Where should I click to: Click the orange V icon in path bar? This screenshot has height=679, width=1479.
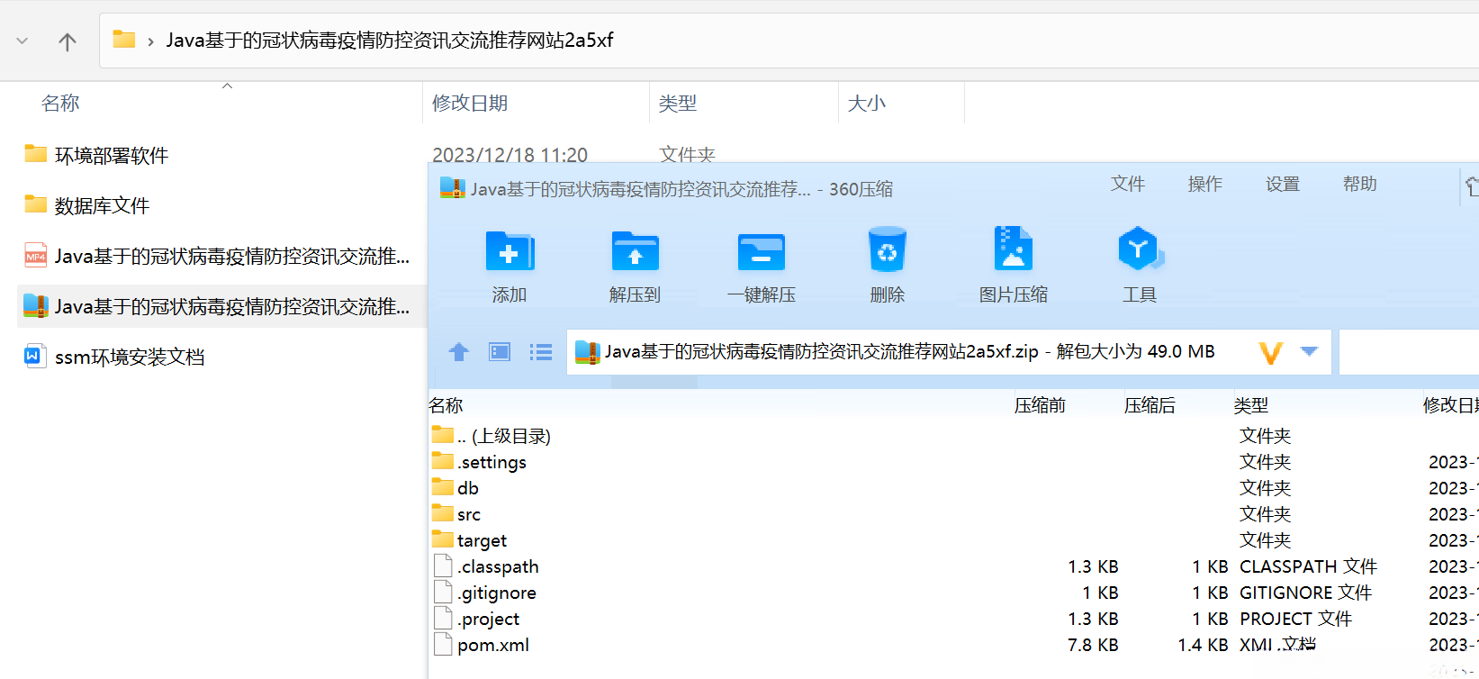click(x=1270, y=352)
